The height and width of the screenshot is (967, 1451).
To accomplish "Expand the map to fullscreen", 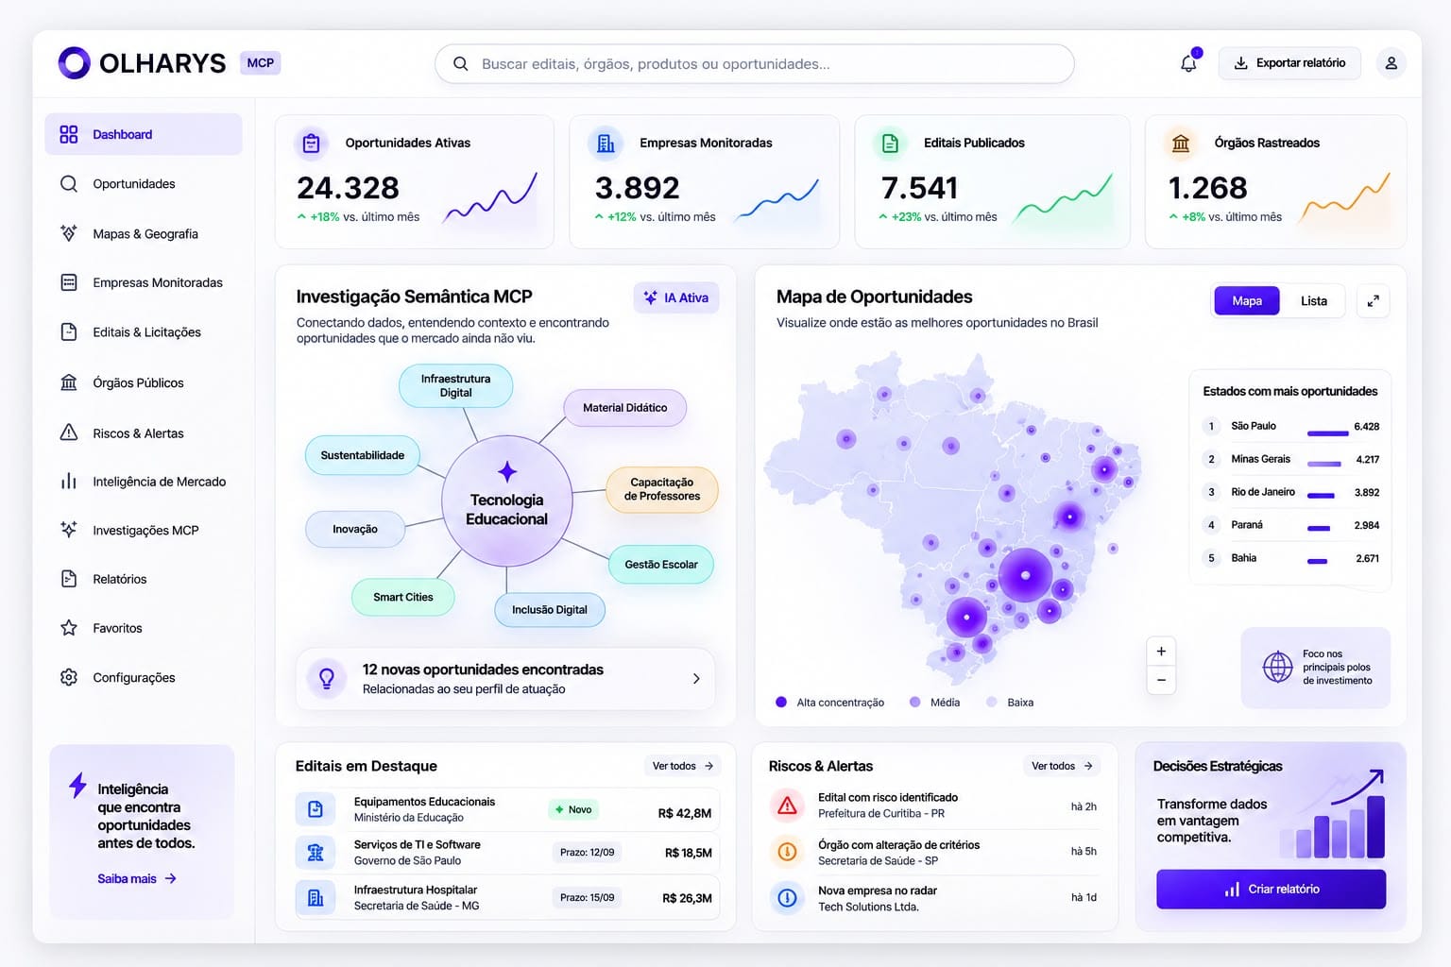I will [1373, 301].
